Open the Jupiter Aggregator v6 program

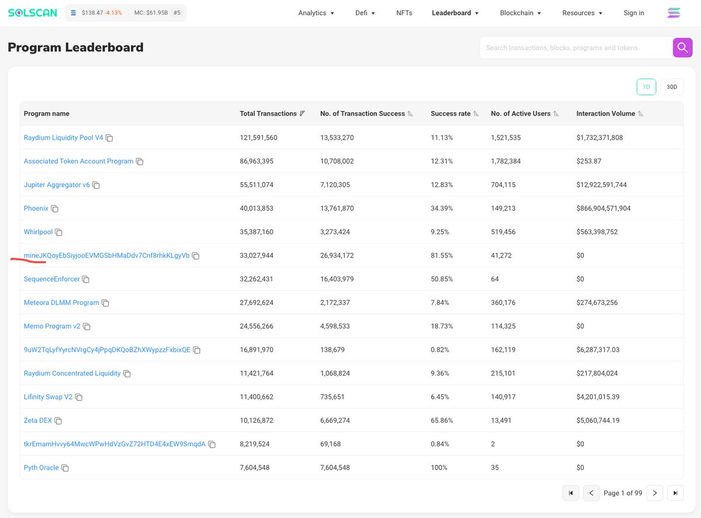pyautogui.click(x=57, y=185)
